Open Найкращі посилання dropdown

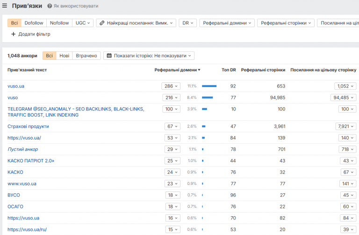136,23
